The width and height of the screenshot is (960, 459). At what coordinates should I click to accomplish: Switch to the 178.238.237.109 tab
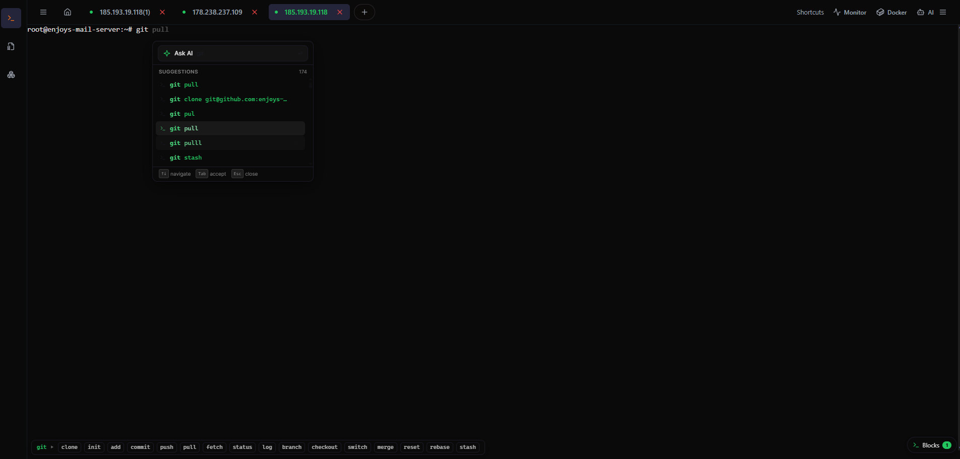(x=217, y=12)
